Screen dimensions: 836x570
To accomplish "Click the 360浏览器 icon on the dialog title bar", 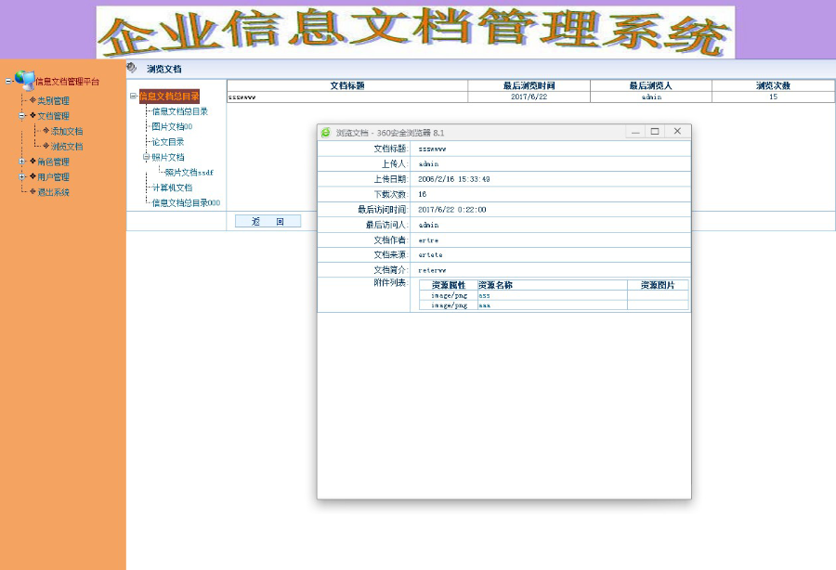I will pos(325,131).
